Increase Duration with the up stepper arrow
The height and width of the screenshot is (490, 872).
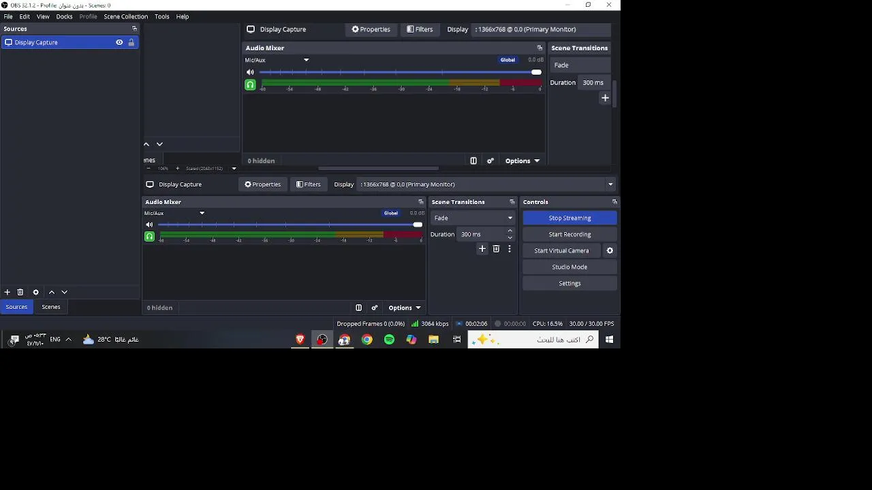pyautogui.click(x=510, y=231)
